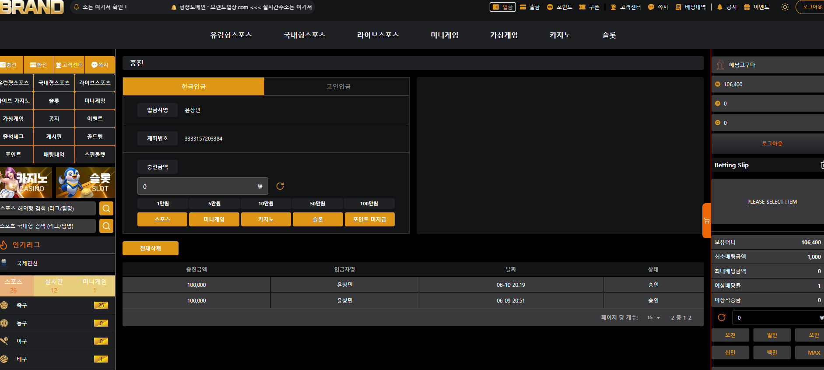Screen dimensions: 824x370
Task: Choose the 포인트 미지급 option
Action: 370,219
